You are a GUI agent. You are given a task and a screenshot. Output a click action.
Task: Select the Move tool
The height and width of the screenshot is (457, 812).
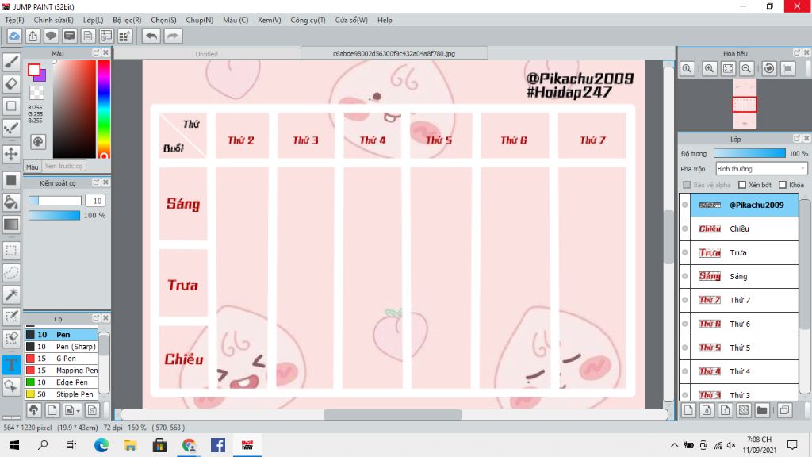click(x=11, y=154)
